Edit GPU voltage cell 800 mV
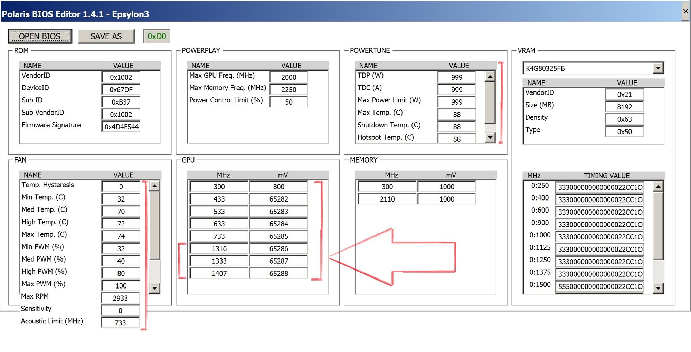Image resolution: width=691 pixels, height=352 pixels. (278, 186)
